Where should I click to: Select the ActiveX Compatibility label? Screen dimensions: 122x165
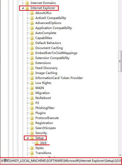click(51, 18)
